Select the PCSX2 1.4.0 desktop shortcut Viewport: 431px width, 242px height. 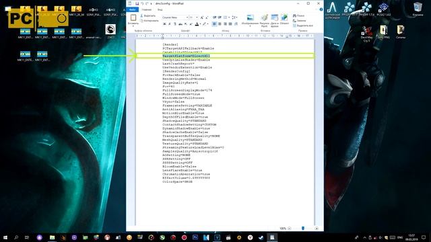point(383,9)
